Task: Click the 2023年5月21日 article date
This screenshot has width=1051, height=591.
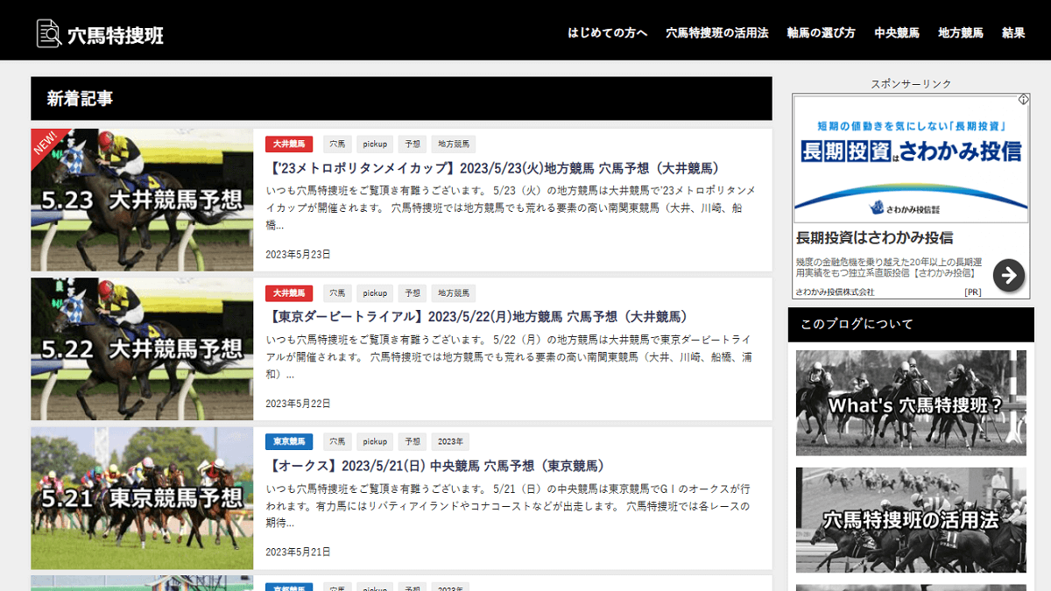Action: click(298, 552)
